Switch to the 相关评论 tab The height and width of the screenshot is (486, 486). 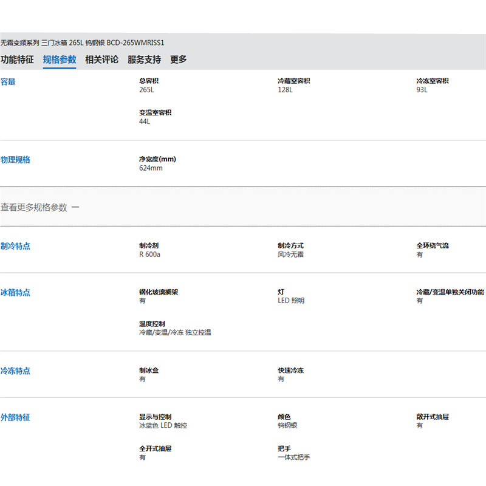(x=101, y=60)
